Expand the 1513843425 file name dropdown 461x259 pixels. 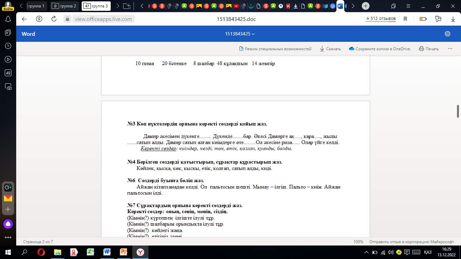pos(240,34)
